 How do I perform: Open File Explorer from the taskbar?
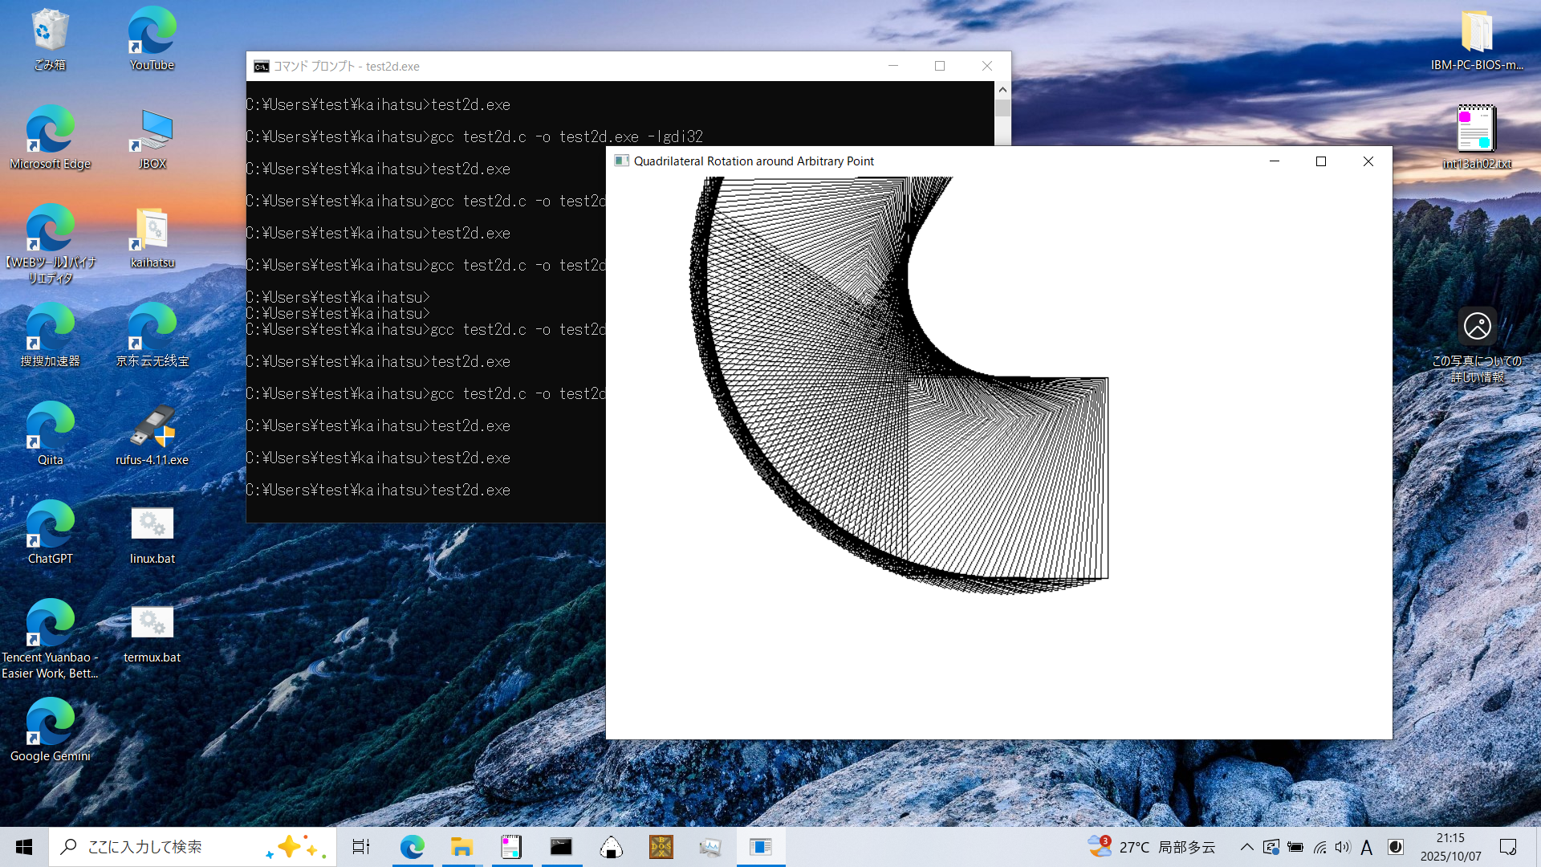click(x=461, y=847)
